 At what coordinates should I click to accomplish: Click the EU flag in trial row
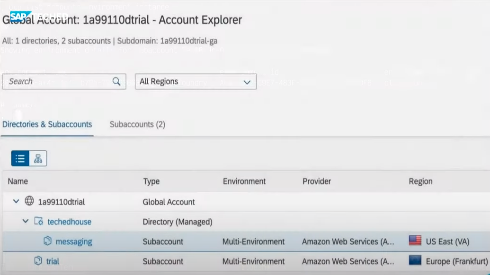[x=415, y=260]
